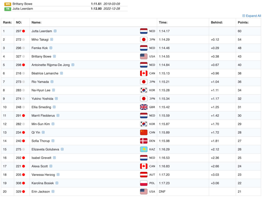
Task: Click the green TR track record badge
Action: 8,9
